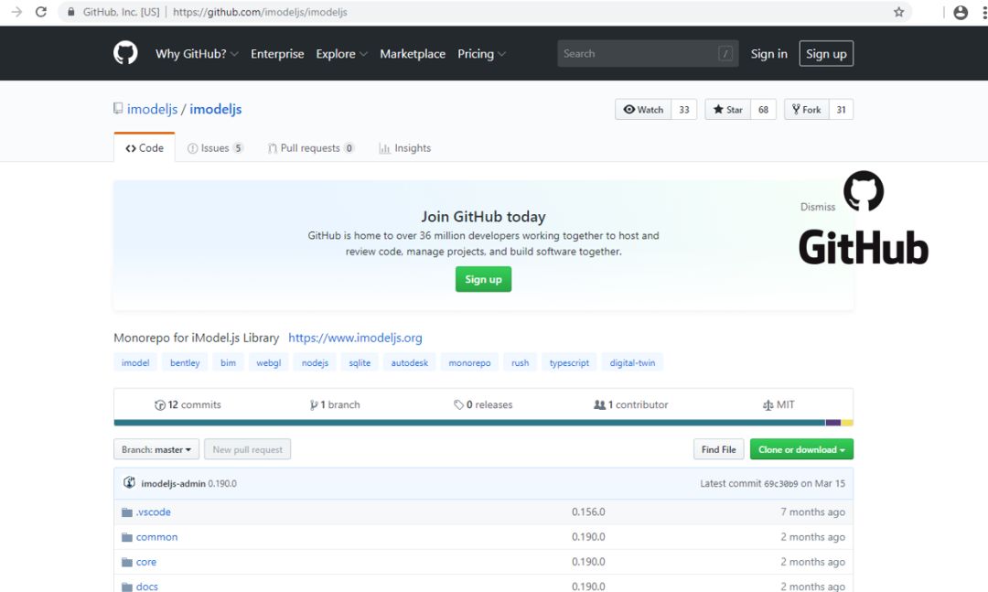Focus the GitHub search field
This screenshot has height=592, width=988.
(648, 54)
